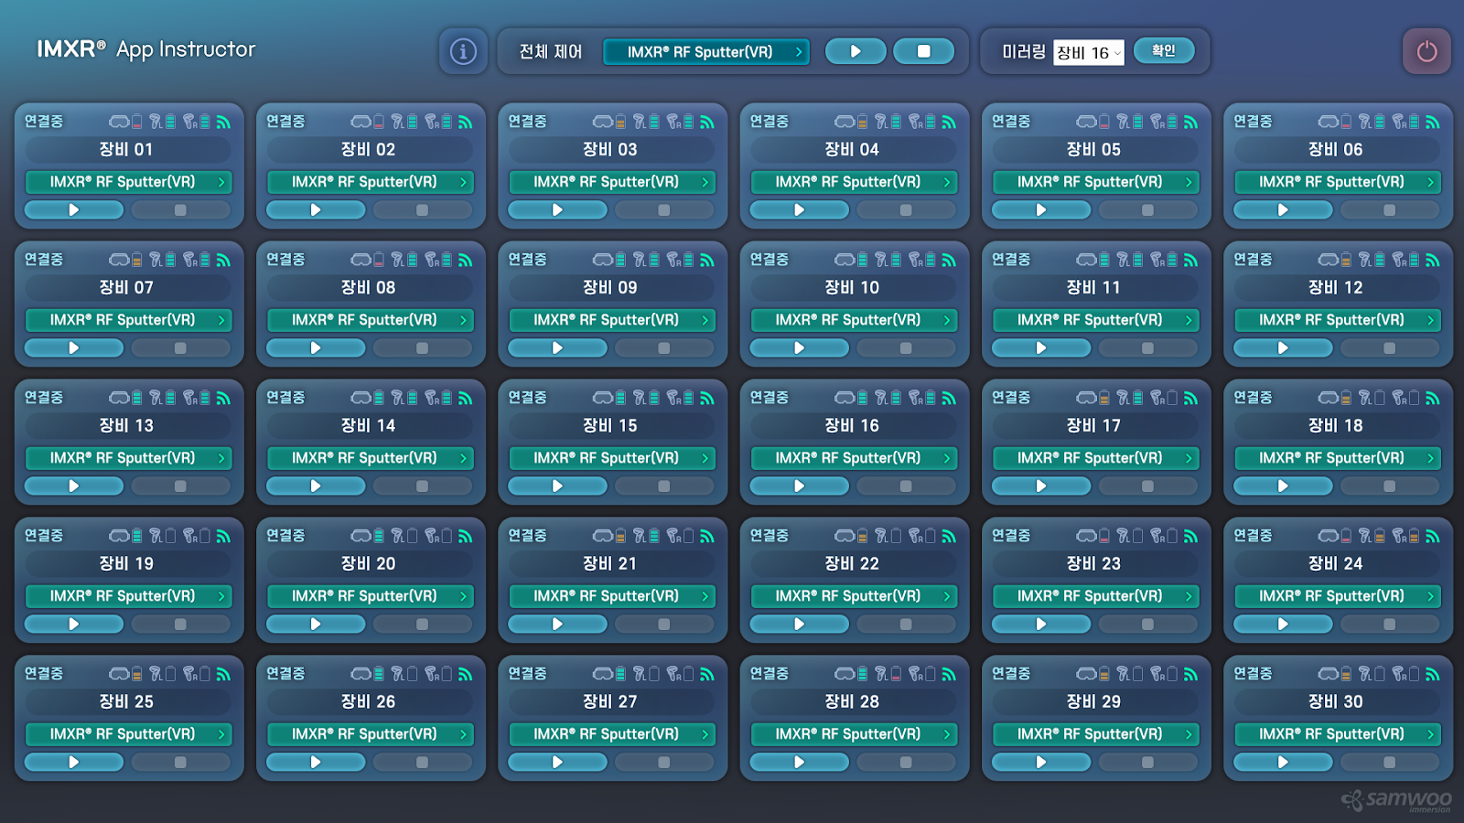Open the 전체 제어 content dropdown
Screen dimensions: 1464x823
point(706,52)
